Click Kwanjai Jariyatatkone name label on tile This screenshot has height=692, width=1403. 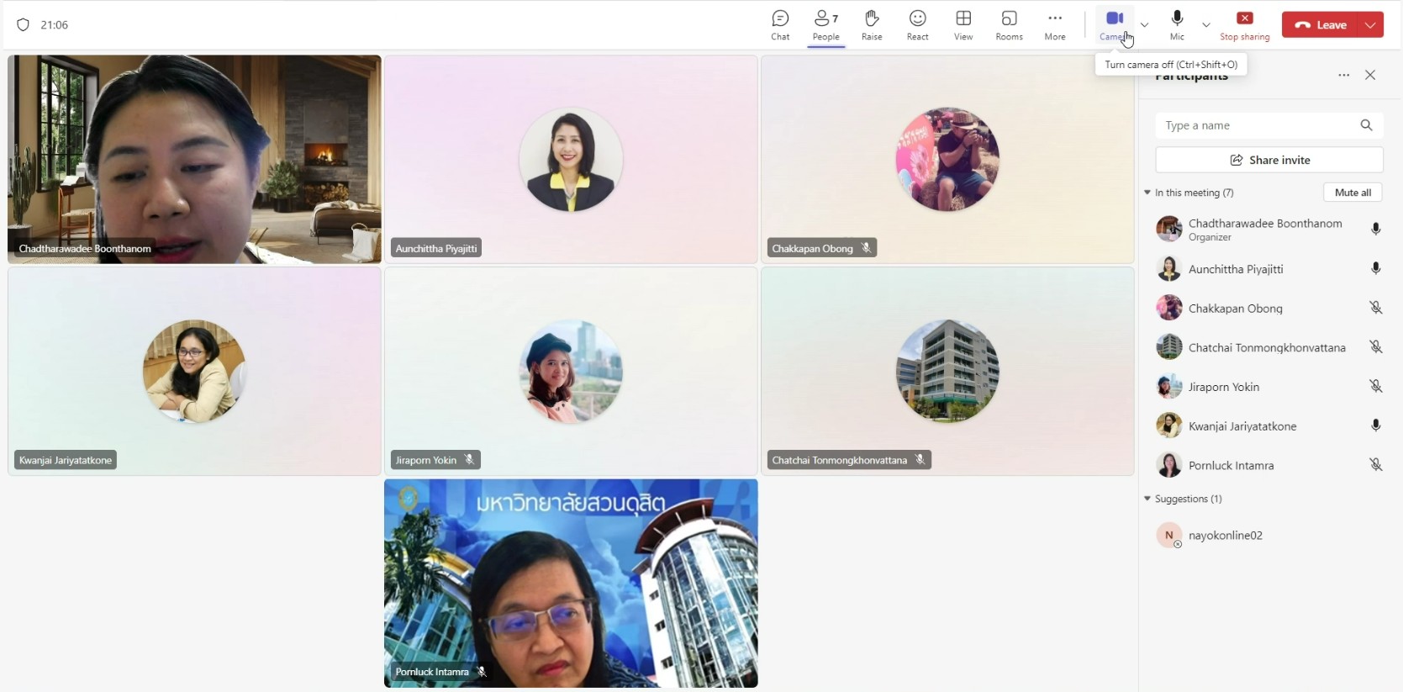click(x=65, y=460)
